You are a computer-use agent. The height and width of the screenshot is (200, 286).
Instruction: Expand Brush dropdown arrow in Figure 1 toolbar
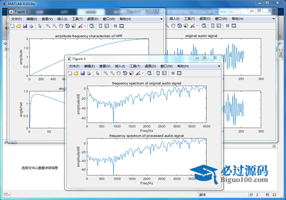click(x=85, y=26)
